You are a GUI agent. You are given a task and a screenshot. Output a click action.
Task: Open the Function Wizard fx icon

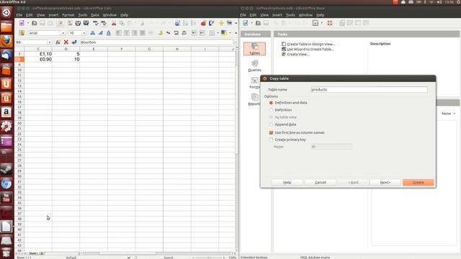58,42
